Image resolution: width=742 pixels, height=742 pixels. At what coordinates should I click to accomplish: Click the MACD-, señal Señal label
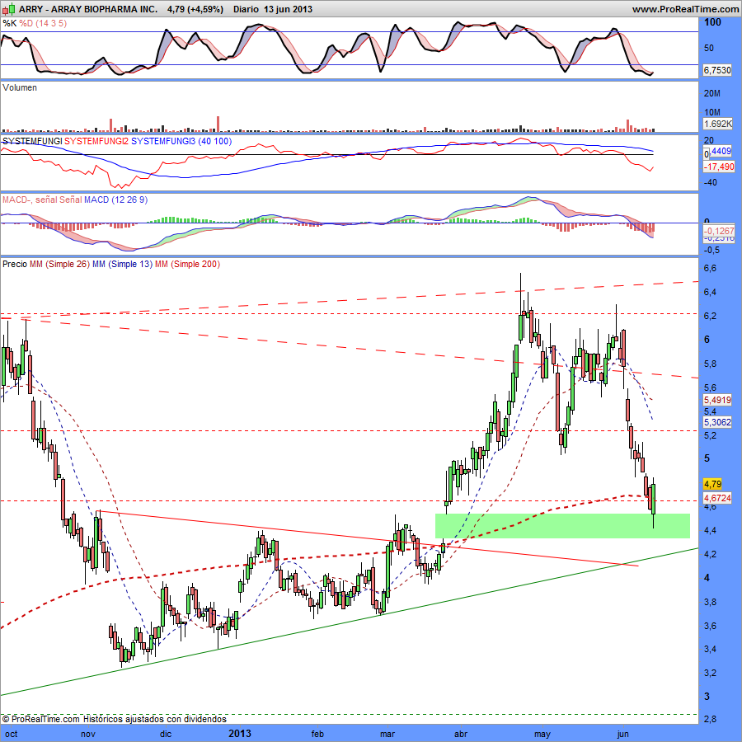(x=42, y=200)
